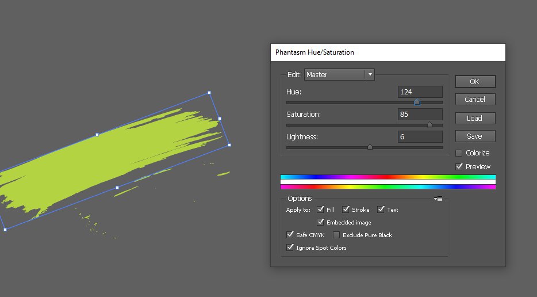This screenshot has width=537, height=297.
Task: Click the Cancel button
Action: [475, 100]
